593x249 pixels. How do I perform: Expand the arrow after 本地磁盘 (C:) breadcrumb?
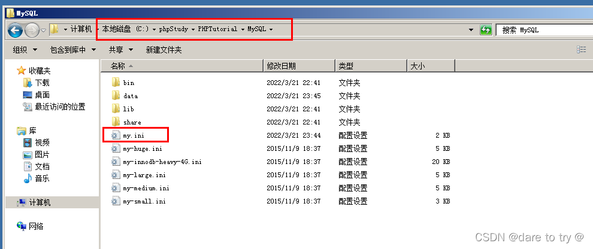155,29
